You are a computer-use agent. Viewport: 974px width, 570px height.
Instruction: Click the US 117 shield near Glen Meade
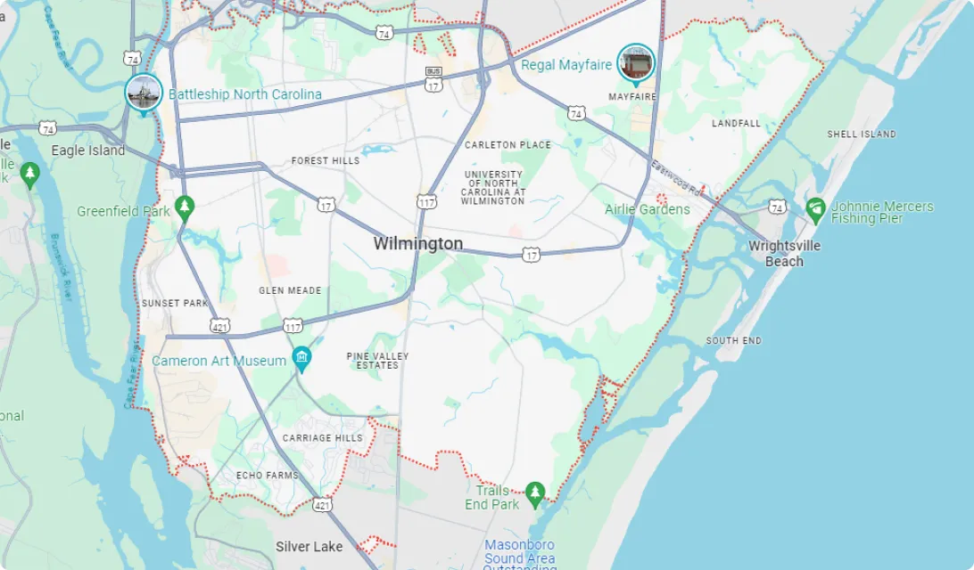293,326
